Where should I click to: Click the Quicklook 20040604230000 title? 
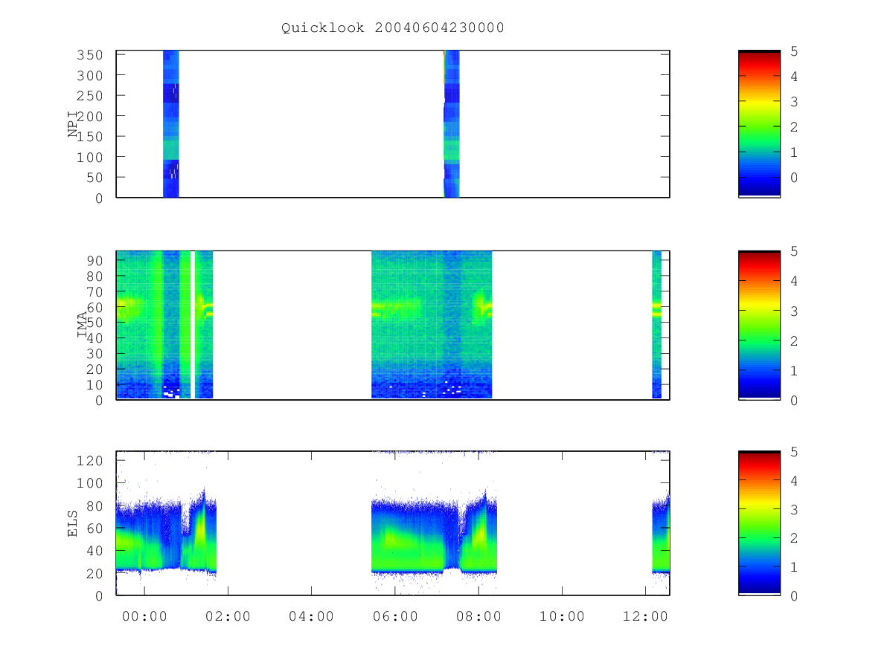point(393,28)
